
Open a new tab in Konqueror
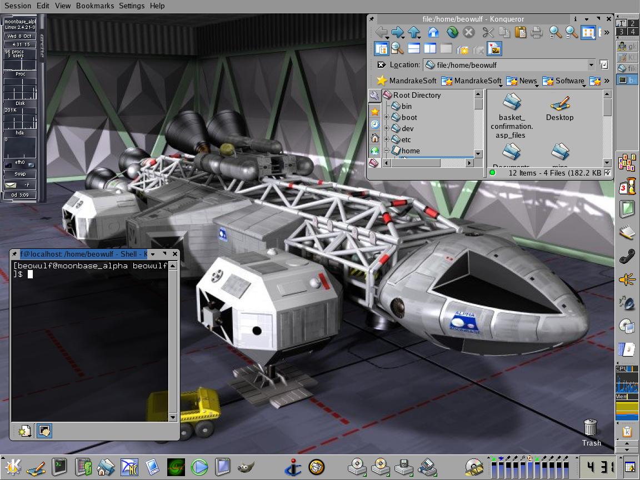point(462,49)
